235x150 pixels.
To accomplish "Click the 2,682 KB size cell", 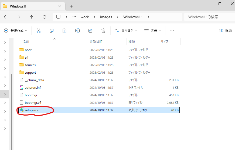I will 172,103.
